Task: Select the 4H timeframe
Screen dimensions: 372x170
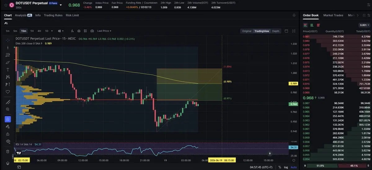Action: click(39, 31)
